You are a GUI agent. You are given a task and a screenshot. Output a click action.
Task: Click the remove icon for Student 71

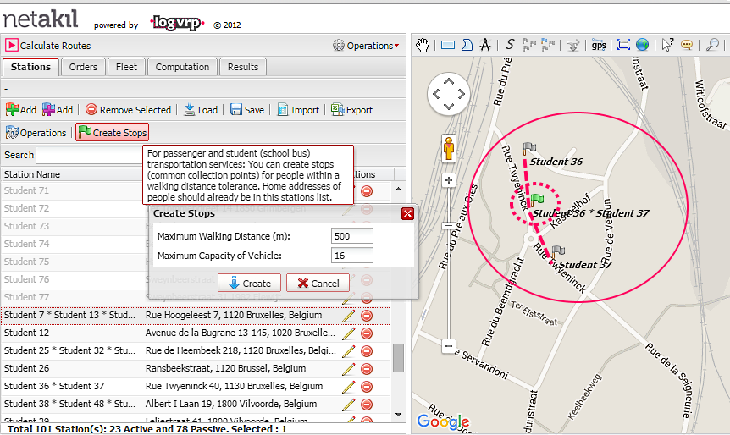pyautogui.click(x=367, y=191)
